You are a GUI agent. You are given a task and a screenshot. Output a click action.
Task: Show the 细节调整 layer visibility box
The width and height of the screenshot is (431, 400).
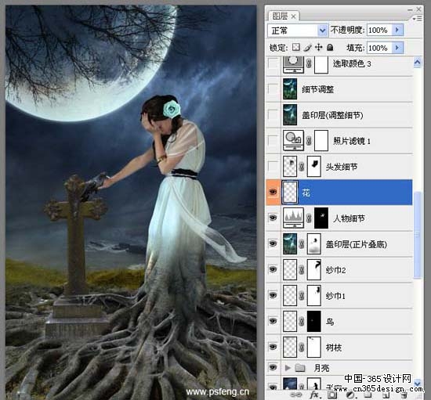pyautogui.click(x=273, y=89)
